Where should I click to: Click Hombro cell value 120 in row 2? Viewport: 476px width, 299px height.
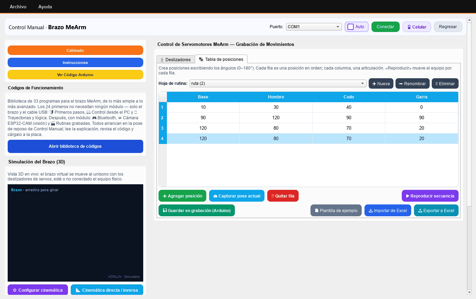[x=276, y=118]
